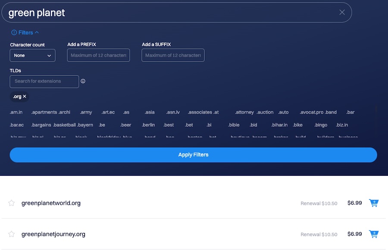This screenshot has height=250, width=388.
Task: Collapse the Filters section
Action: tap(25, 32)
